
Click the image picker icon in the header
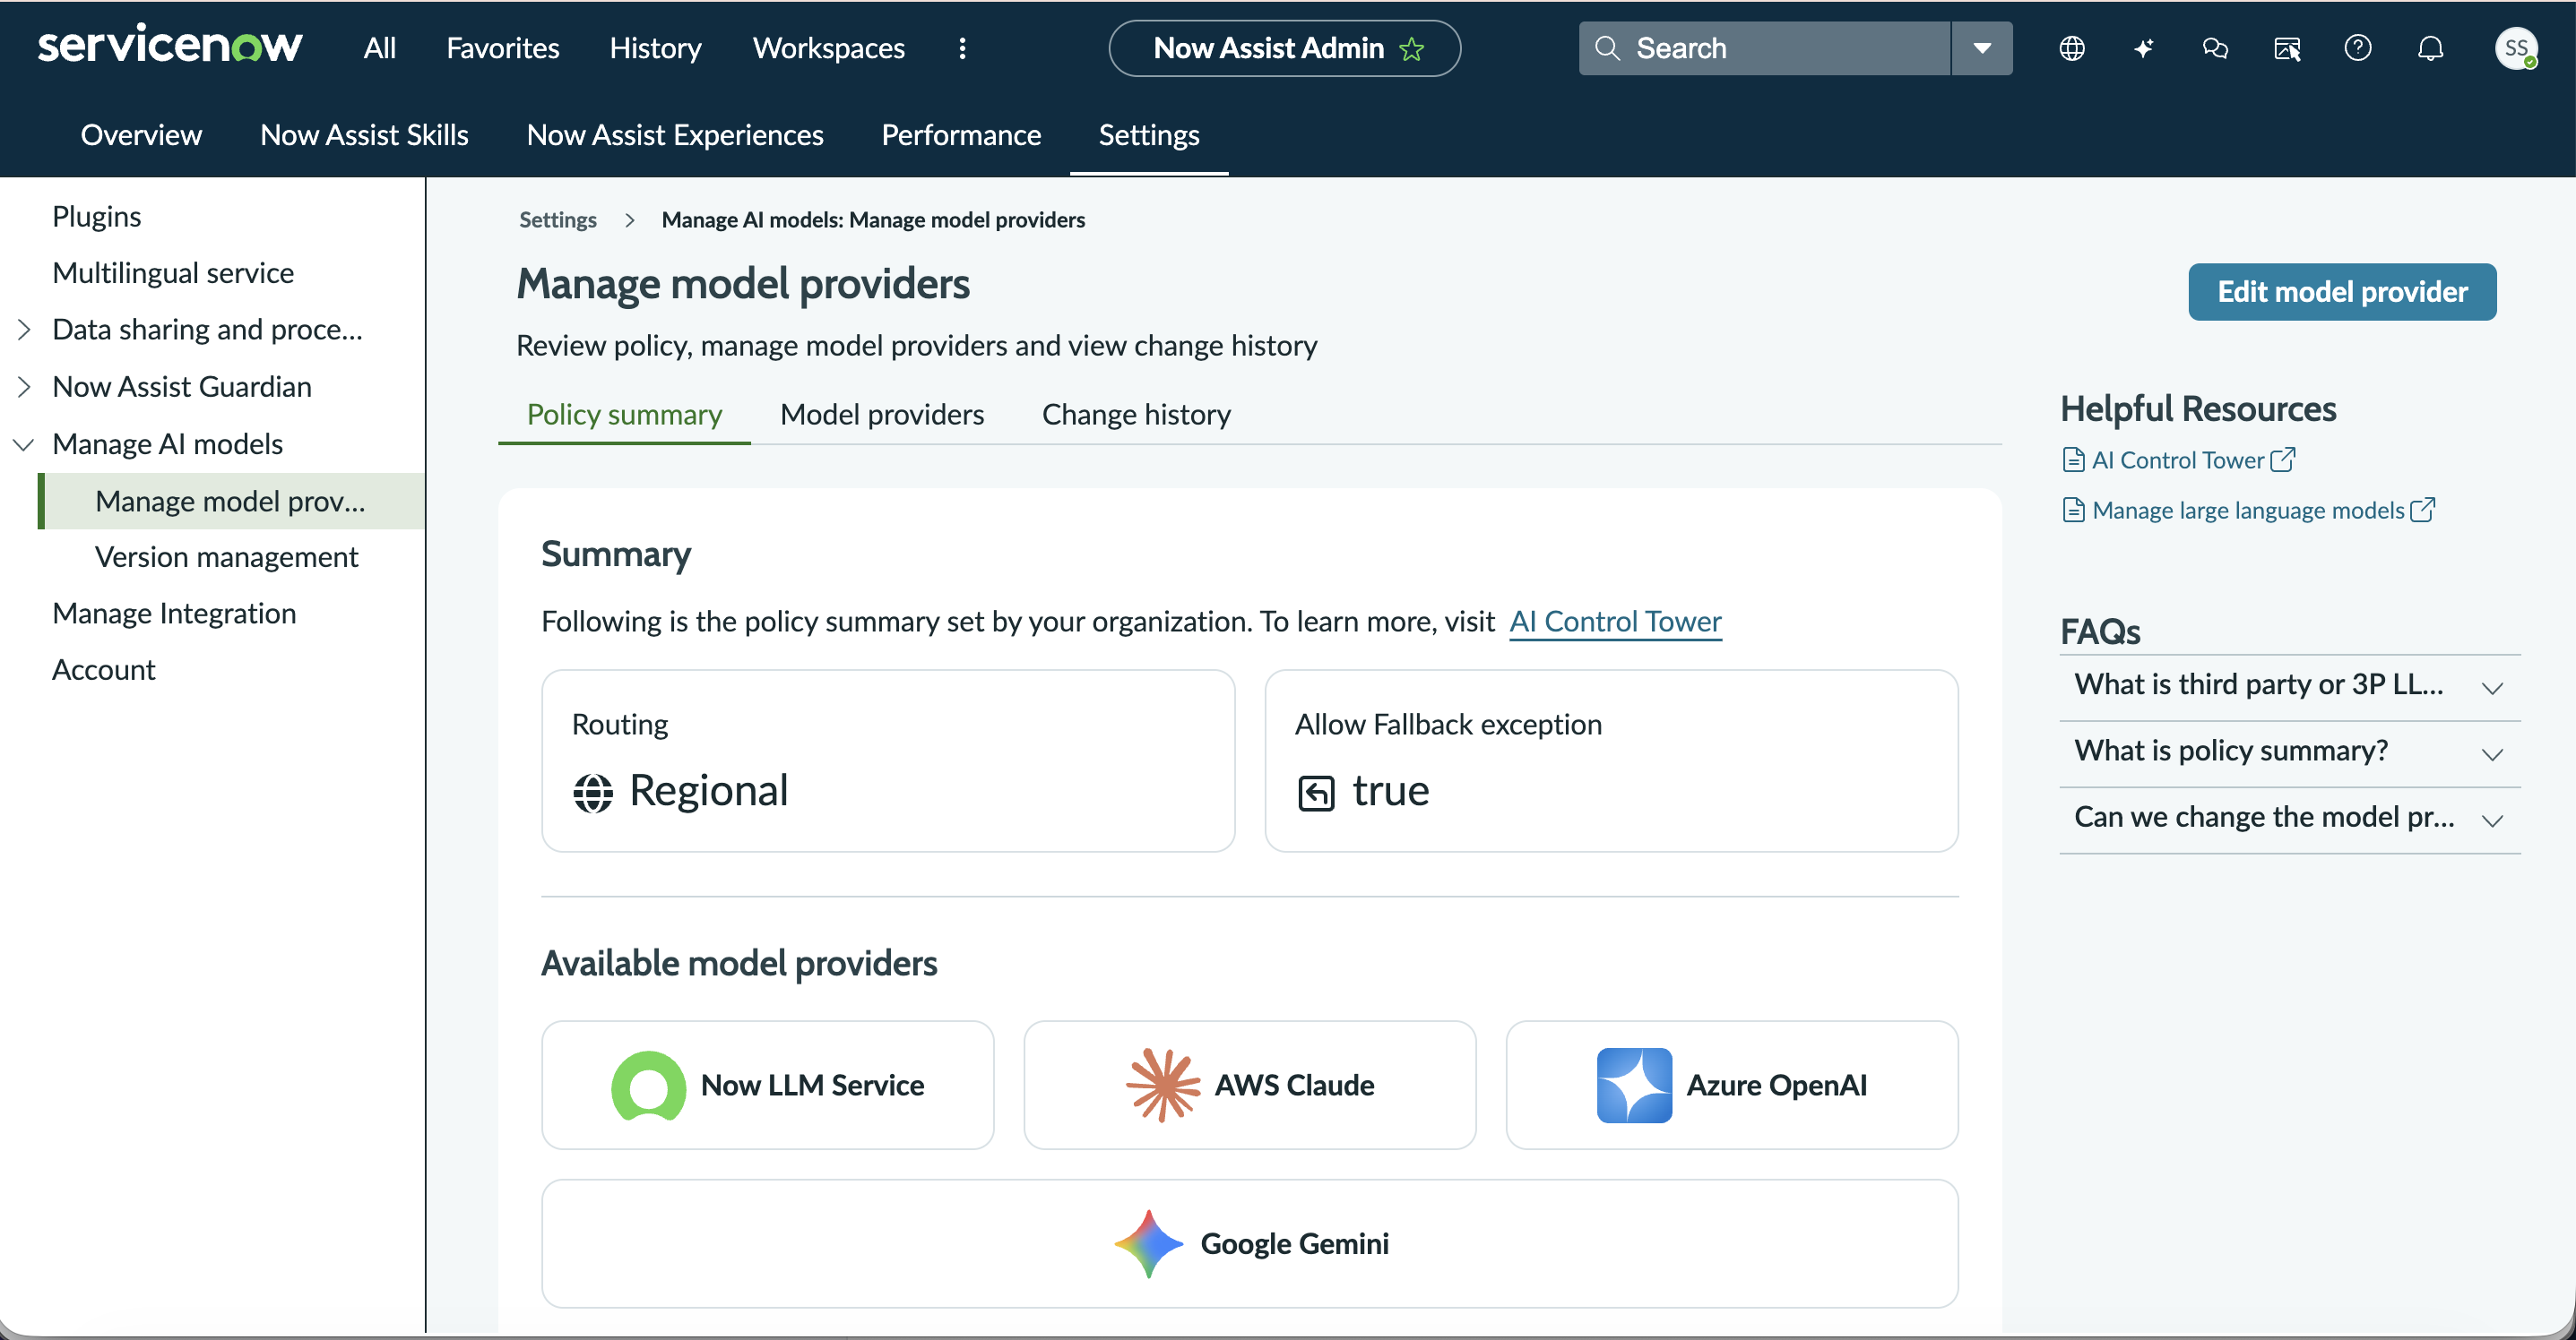tap(2287, 48)
